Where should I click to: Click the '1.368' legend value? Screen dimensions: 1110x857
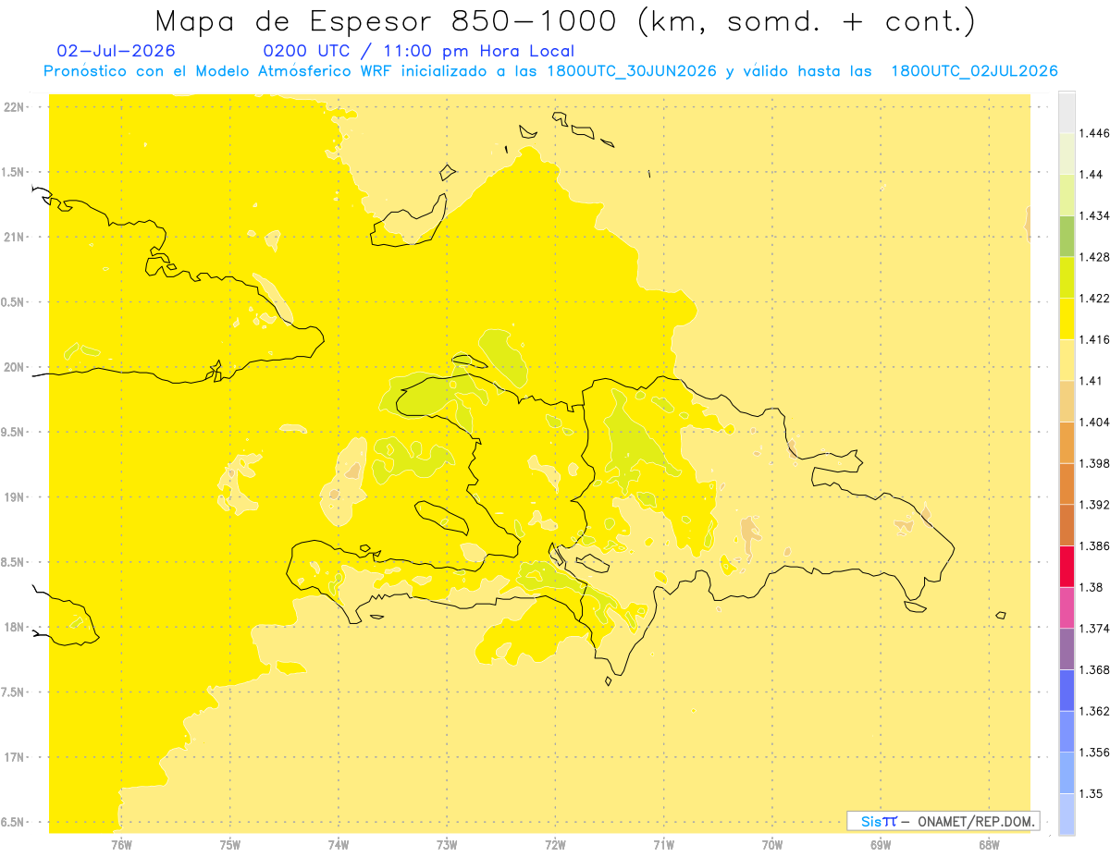[x=1094, y=669]
